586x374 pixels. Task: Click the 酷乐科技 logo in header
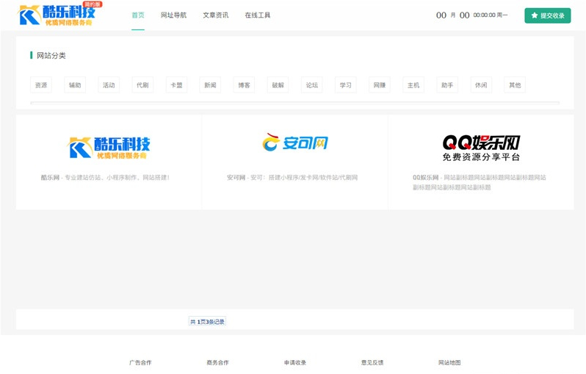(59, 15)
